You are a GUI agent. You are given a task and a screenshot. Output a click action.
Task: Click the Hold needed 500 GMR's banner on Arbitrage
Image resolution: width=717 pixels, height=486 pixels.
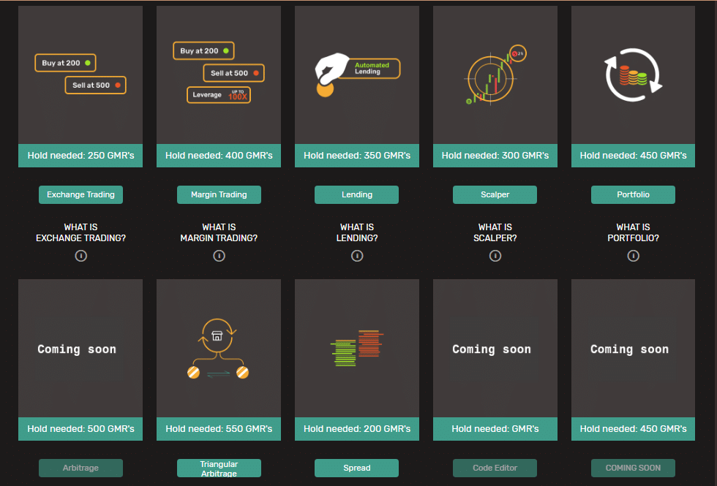point(80,429)
